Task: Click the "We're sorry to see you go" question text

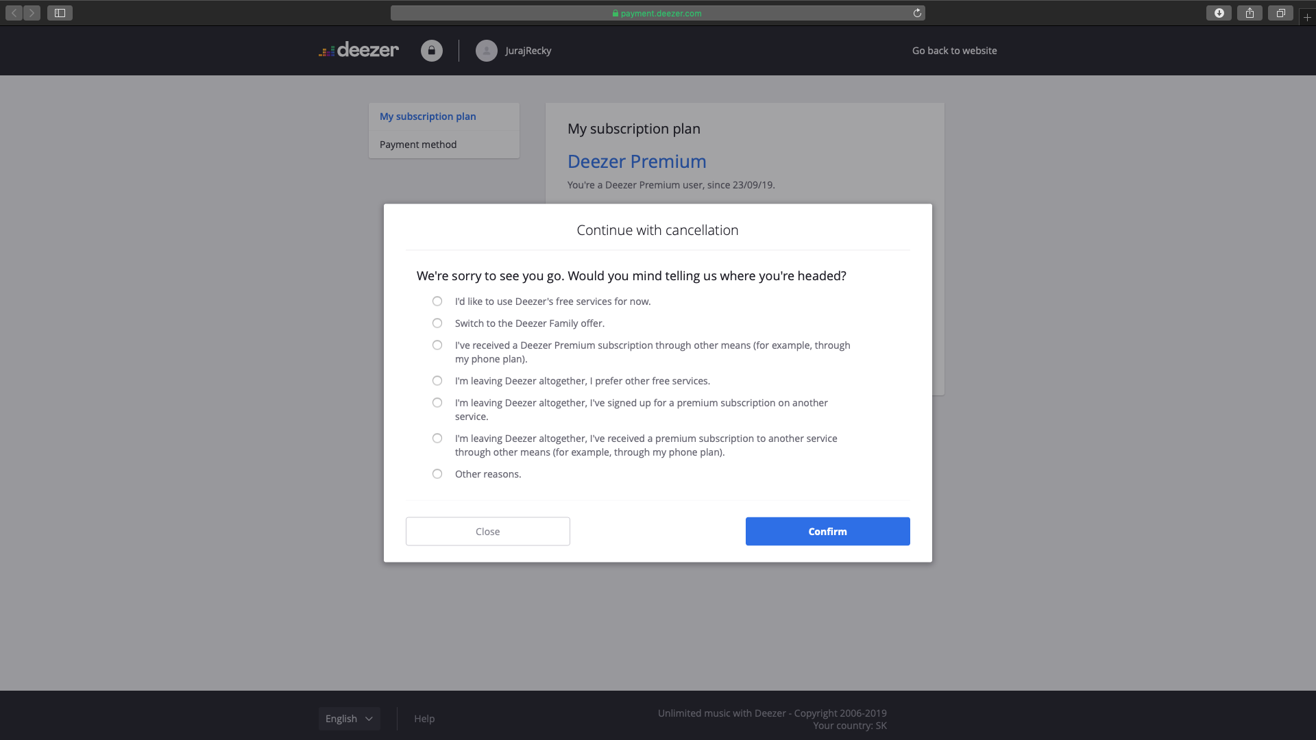Action: tap(631, 276)
